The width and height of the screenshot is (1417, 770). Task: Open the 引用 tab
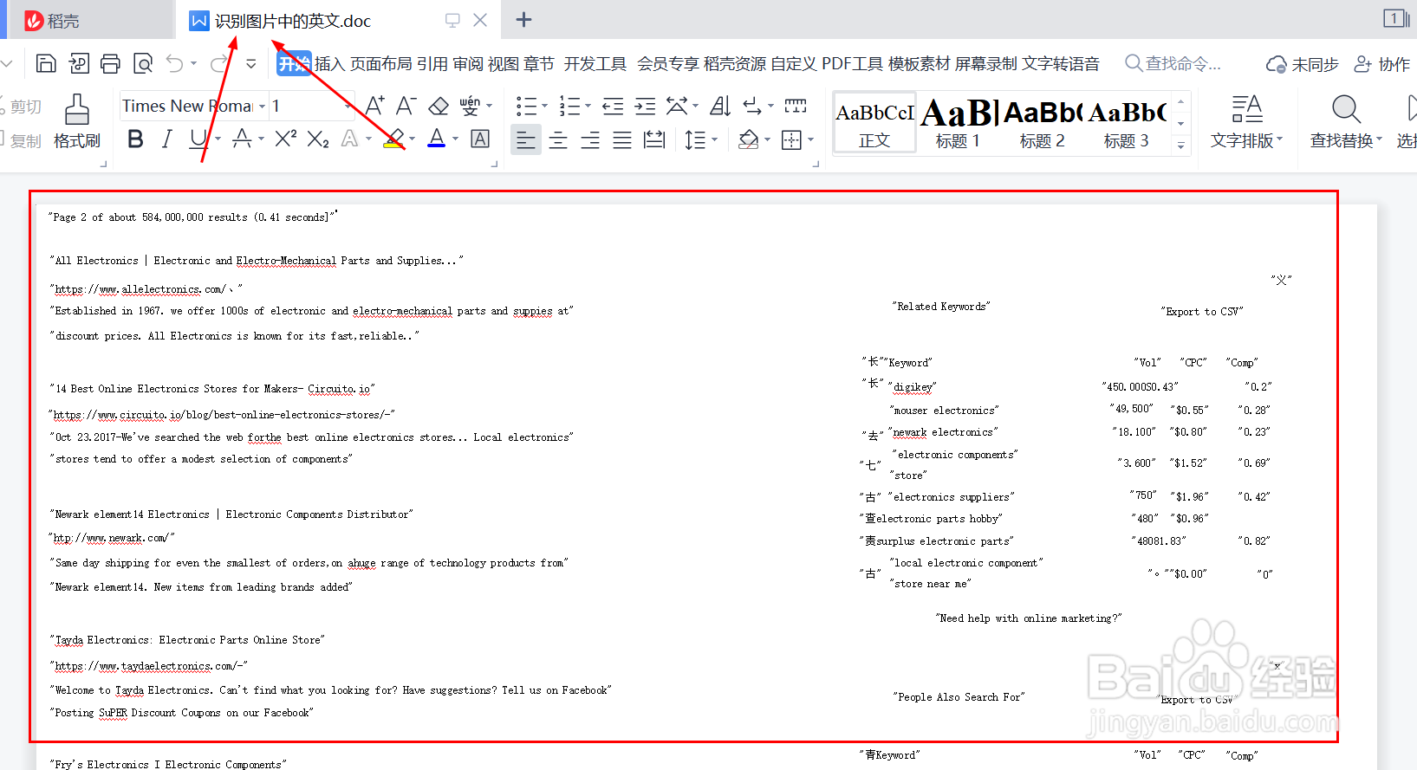[x=432, y=63]
